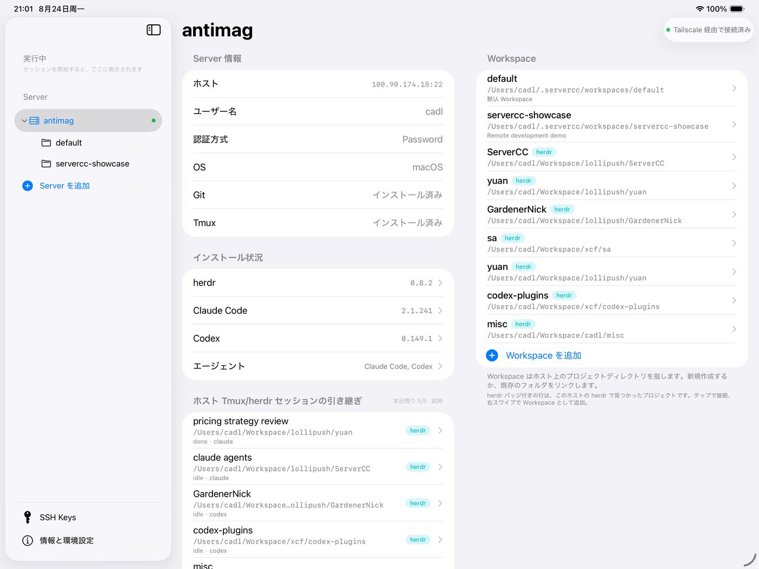Image resolution: width=759 pixels, height=569 pixels.
Task: Open chevron of claude agents session
Action: (x=440, y=467)
